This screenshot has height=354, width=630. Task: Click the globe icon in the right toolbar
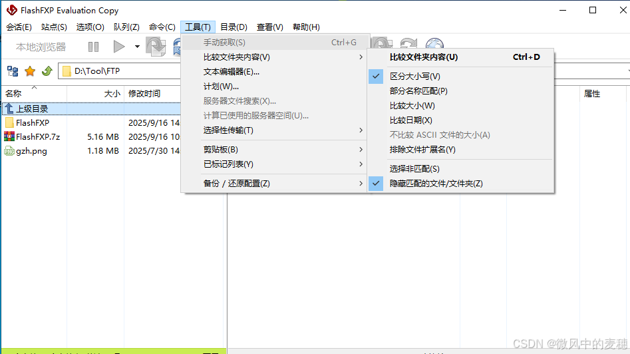click(x=434, y=43)
